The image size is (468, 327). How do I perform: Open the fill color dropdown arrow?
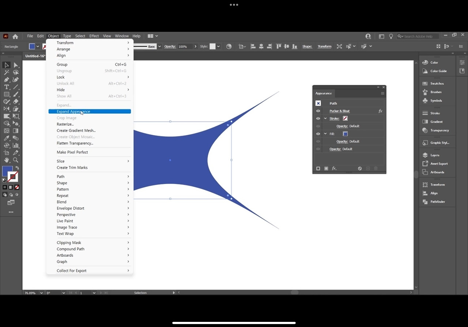[38, 46]
